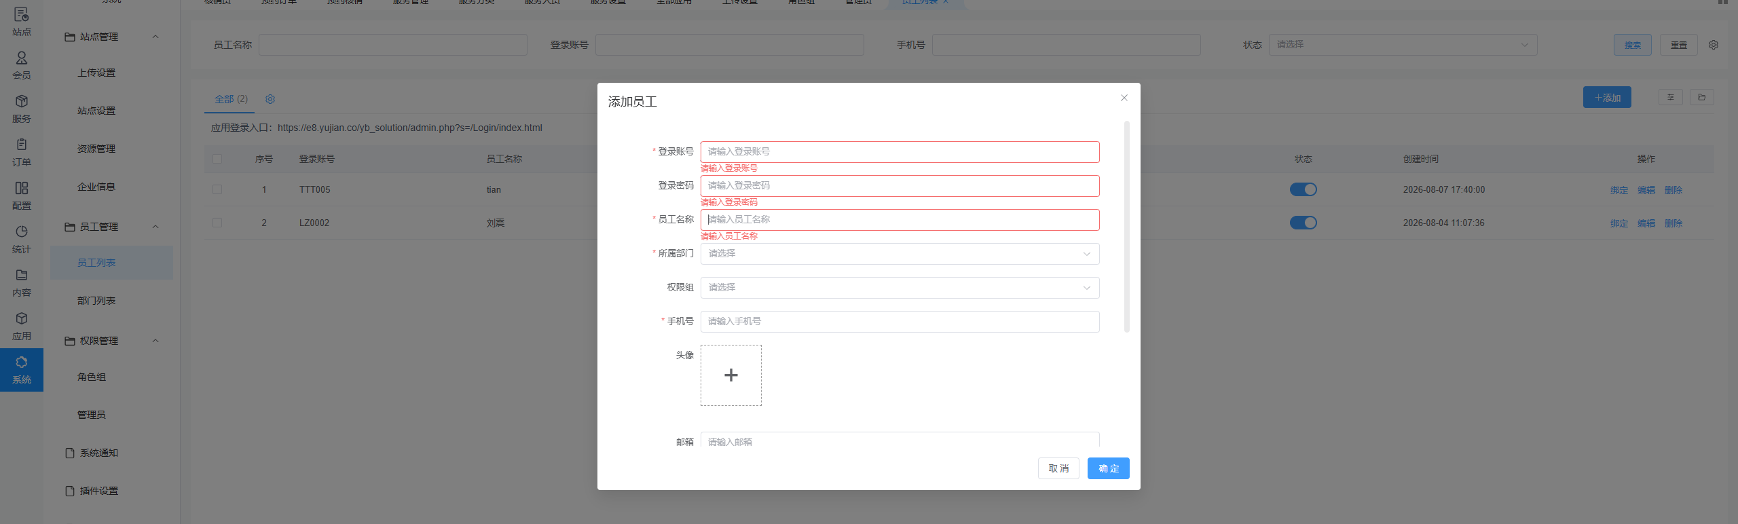Open the 权限组 dropdown in the dialog

[900, 288]
